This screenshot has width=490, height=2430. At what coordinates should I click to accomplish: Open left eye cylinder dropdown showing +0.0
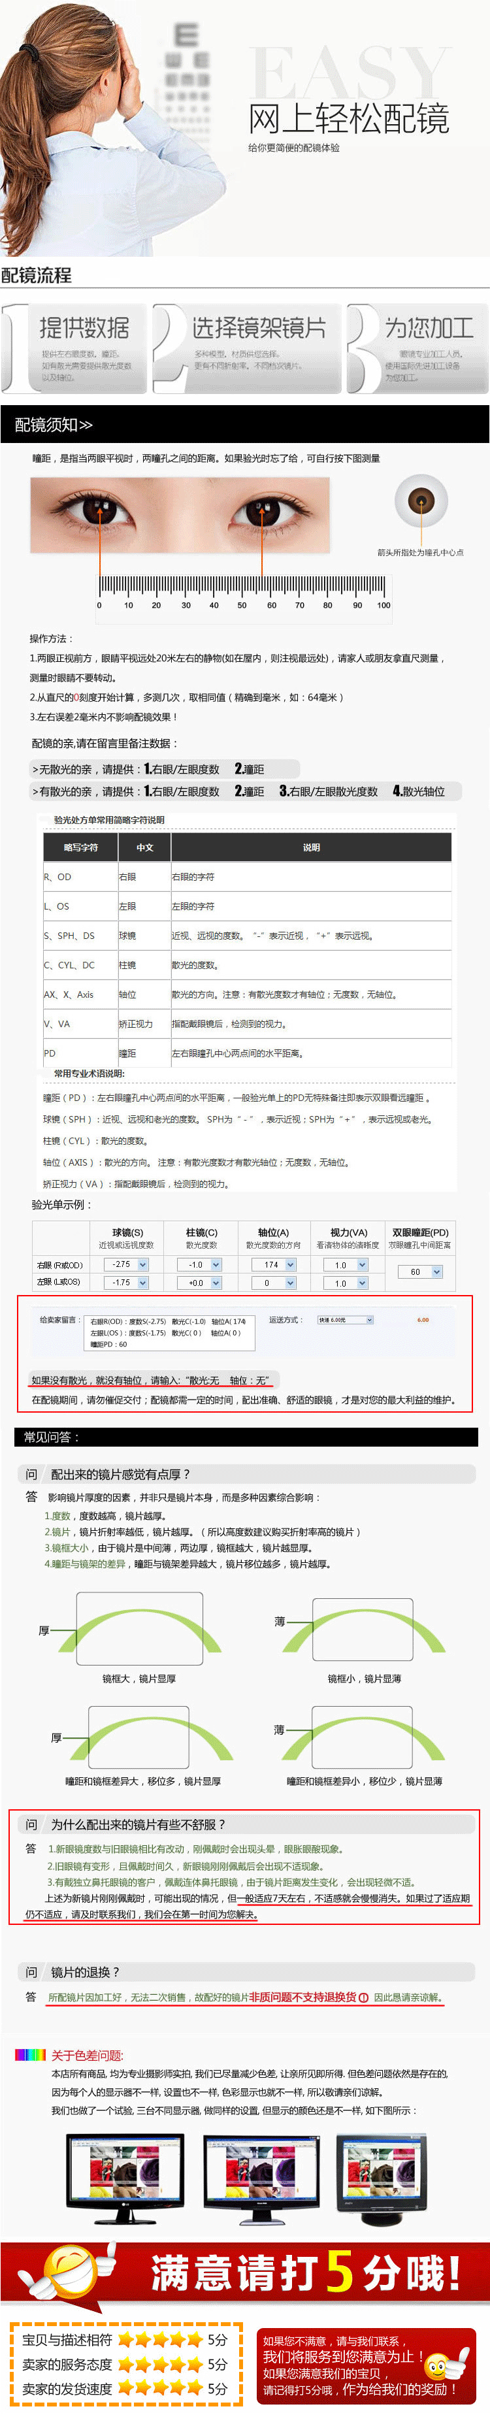pos(199,1283)
